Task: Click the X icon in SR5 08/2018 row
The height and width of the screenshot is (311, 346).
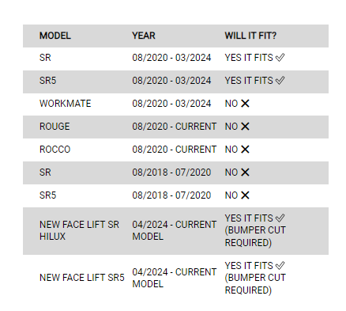Action: point(245,195)
